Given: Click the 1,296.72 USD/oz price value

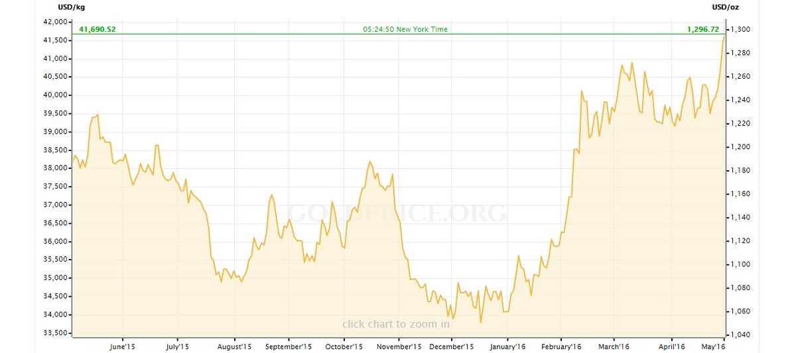Looking at the screenshot, I should (x=704, y=29).
